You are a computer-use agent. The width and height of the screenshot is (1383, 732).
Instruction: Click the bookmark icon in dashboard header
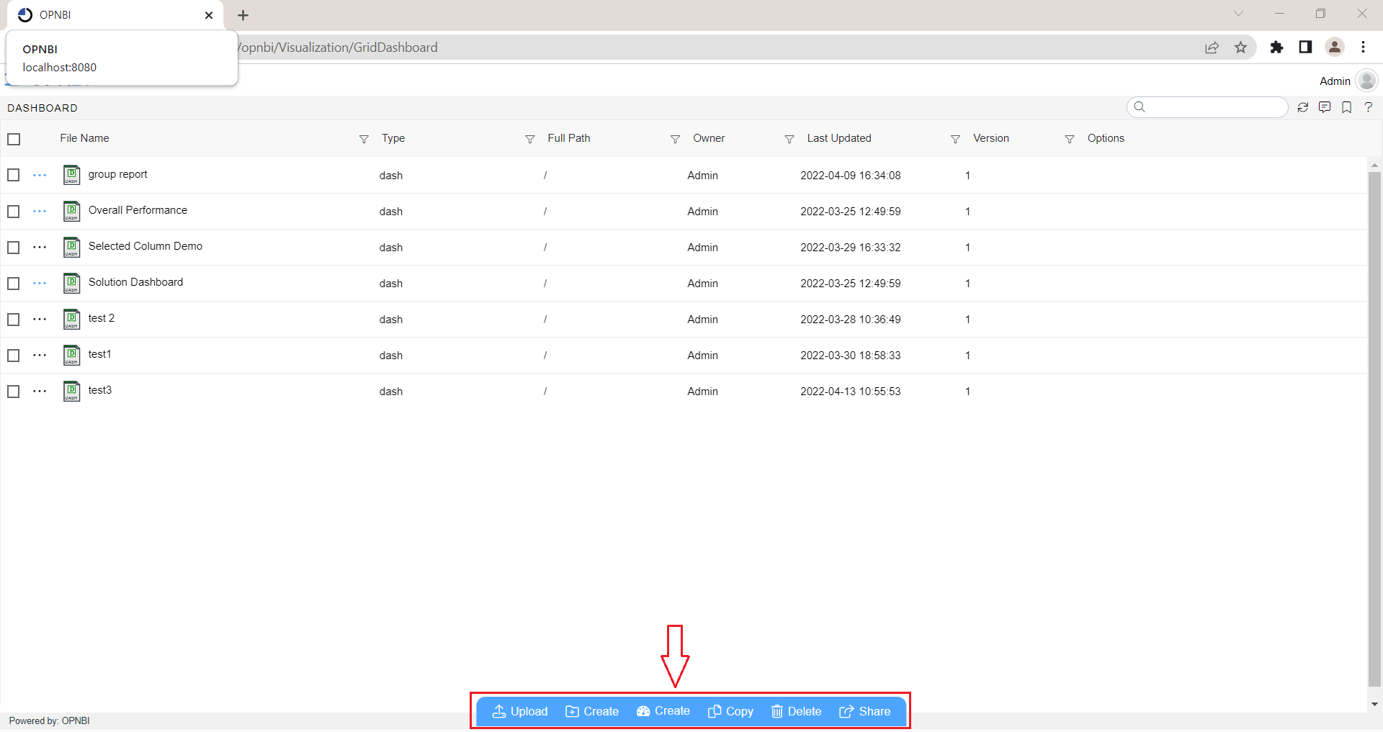click(1346, 107)
